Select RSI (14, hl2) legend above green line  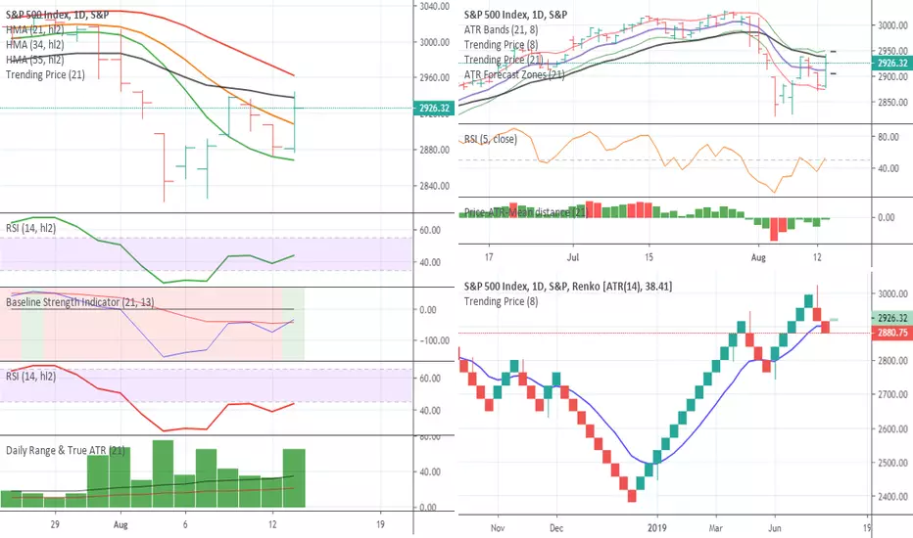pos(31,228)
